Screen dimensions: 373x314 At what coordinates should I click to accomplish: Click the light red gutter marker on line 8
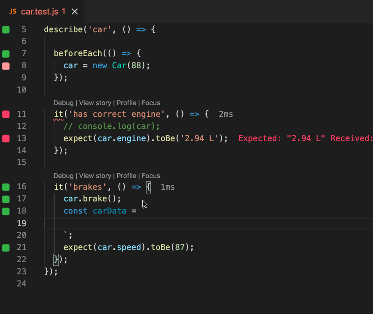pos(6,66)
